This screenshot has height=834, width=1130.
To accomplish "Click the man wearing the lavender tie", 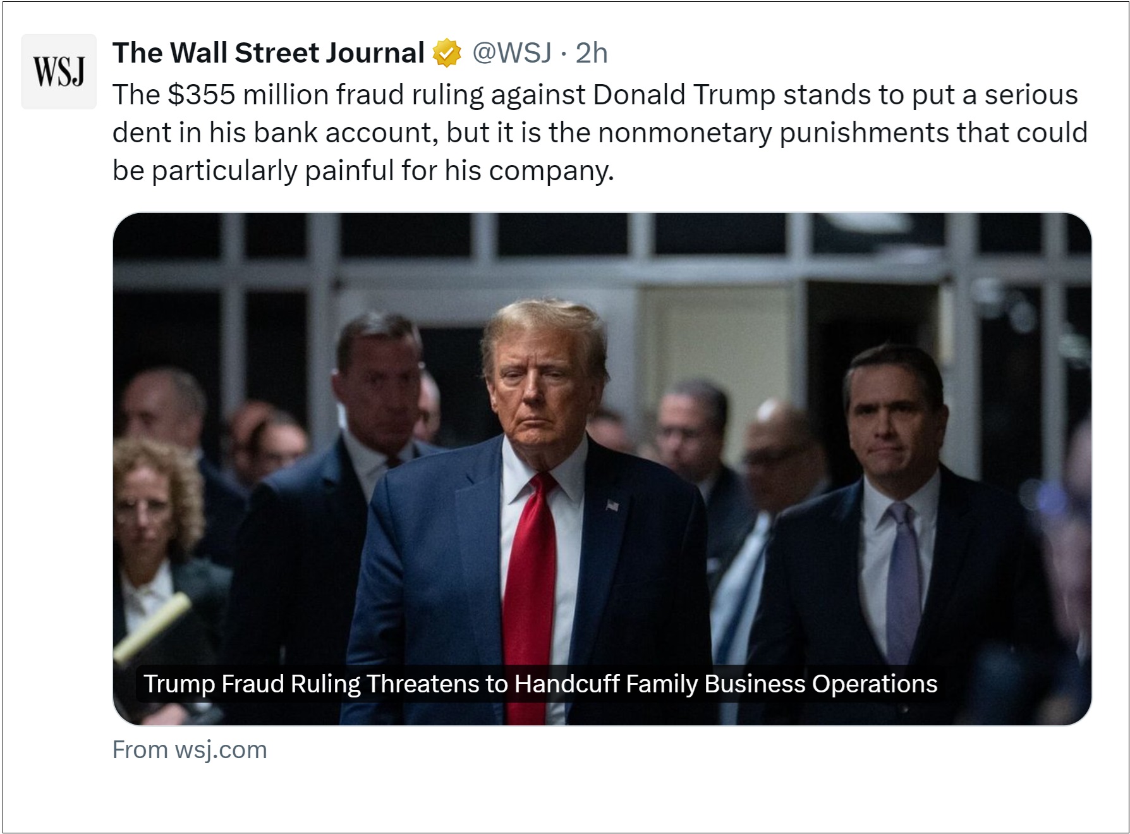I will (x=897, y=506).
